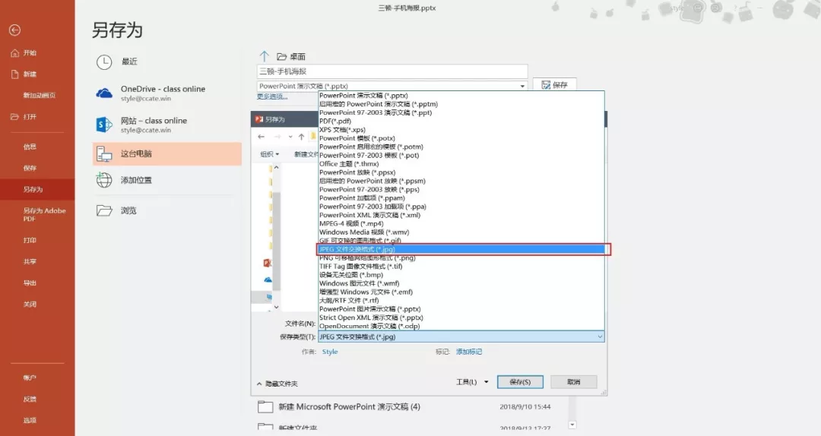Collapse folders with 隐藏文件夹
This screenshot has height=436, width=821.
tap(277, 384)
